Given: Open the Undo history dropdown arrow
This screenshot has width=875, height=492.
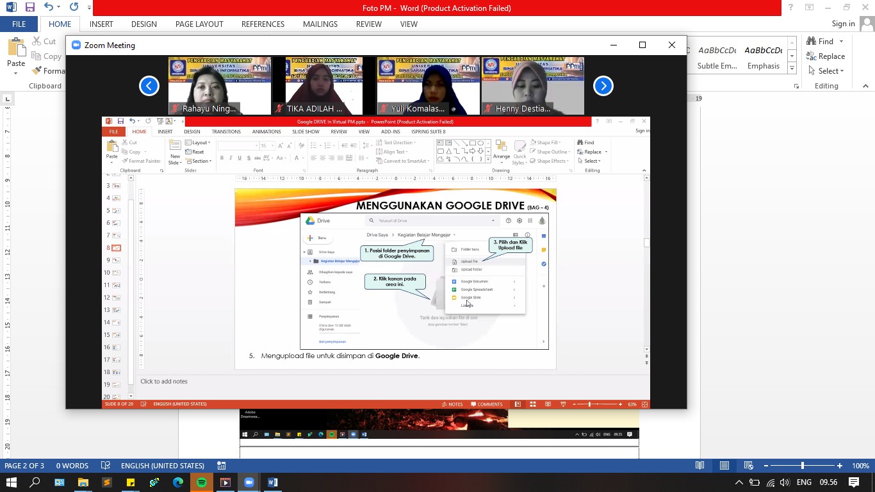Looking at the screenshot, I should pyautogui.click(x=60, y=8).
